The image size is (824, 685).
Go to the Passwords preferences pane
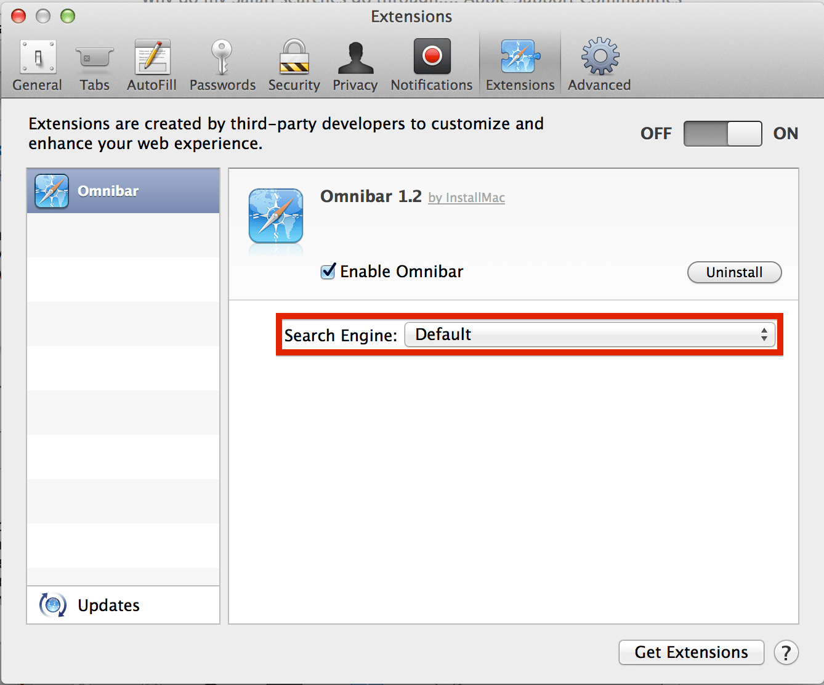[222, 65]
